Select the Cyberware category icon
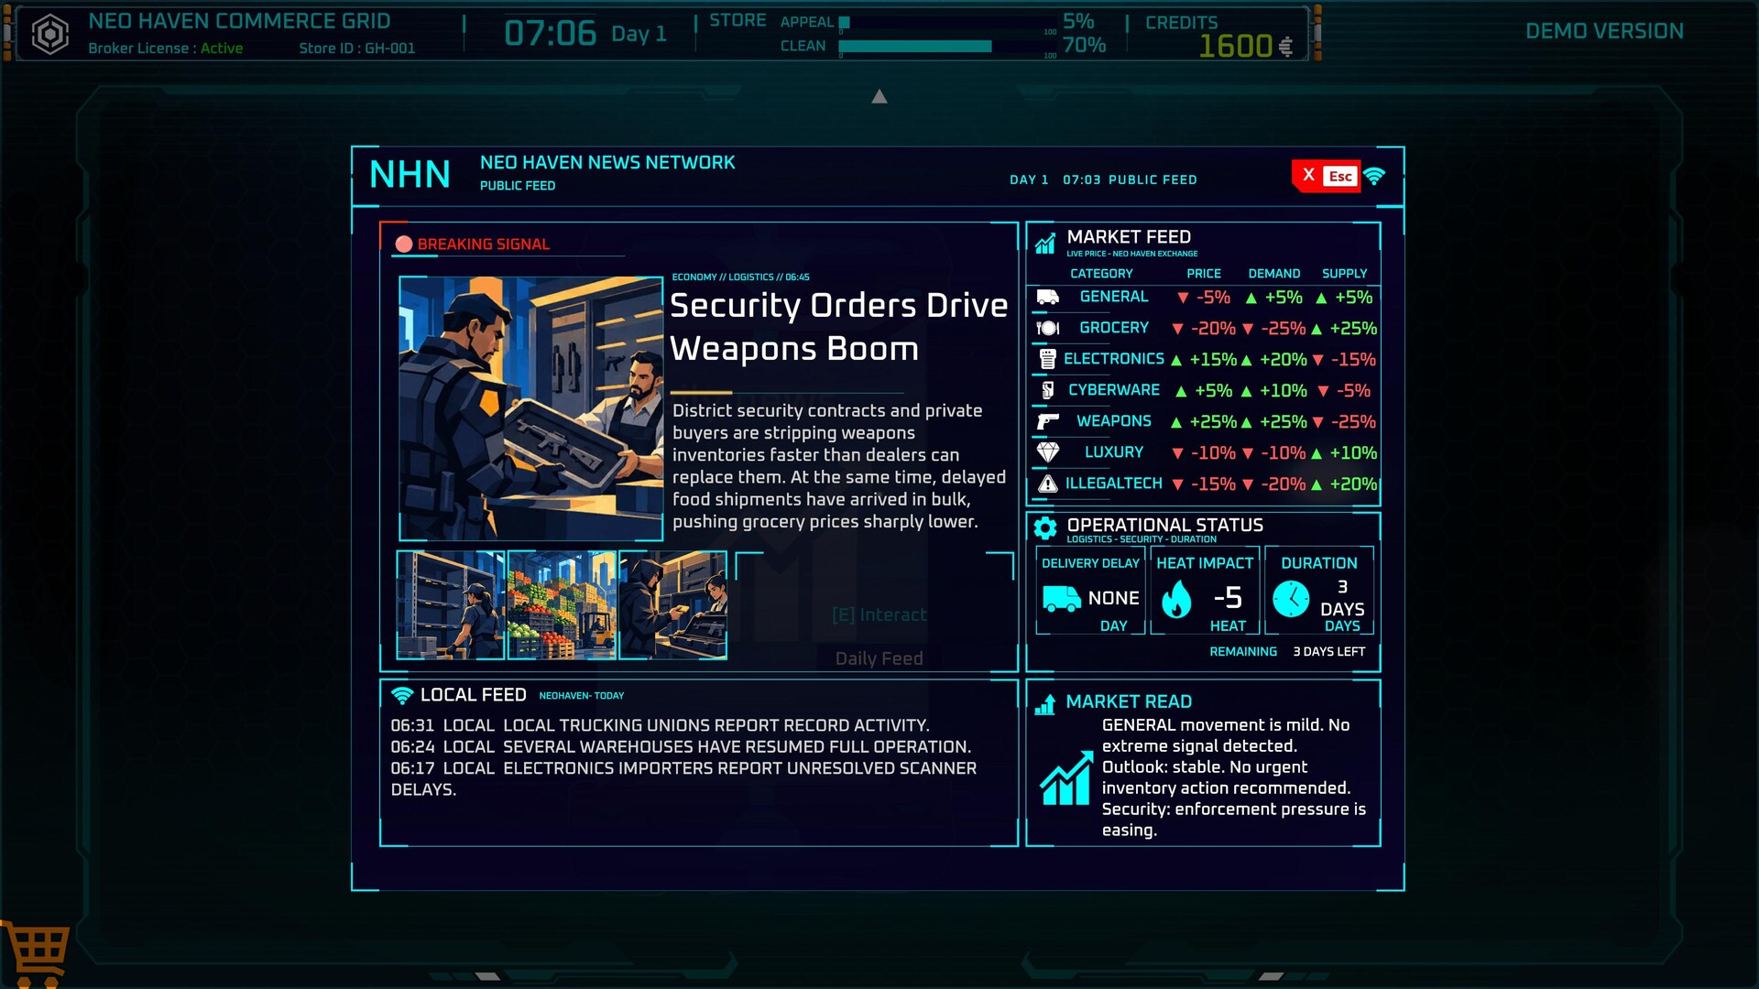 (1048, 390)
